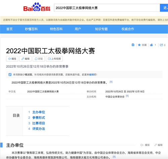Image resolution: width=168 pixels, height=159 pixels.
Task: Click 播报 speaker in 主办单位 section header
Action: point(145,145)
